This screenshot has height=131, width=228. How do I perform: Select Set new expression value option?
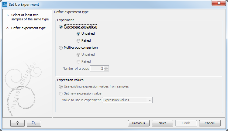(61, 94)
